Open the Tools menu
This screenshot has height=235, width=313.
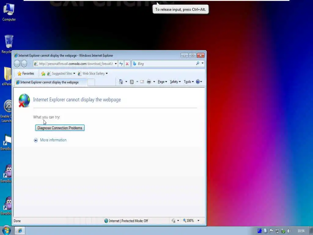(189, 82)
